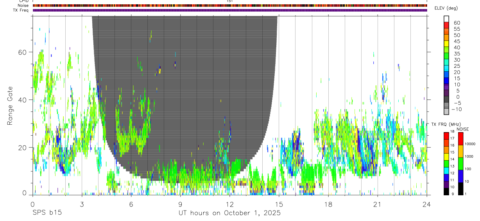Click the "35" label on ELEV colorbar
480x221 pixels.
coord(457,54)
